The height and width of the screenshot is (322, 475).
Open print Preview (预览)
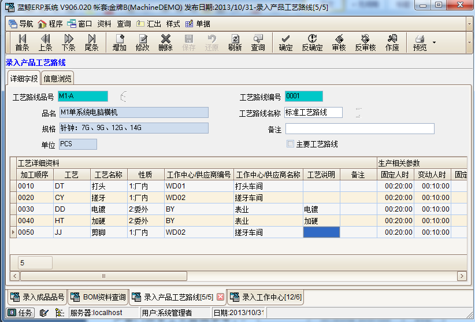pyautogui.click(x=420, y=43)
